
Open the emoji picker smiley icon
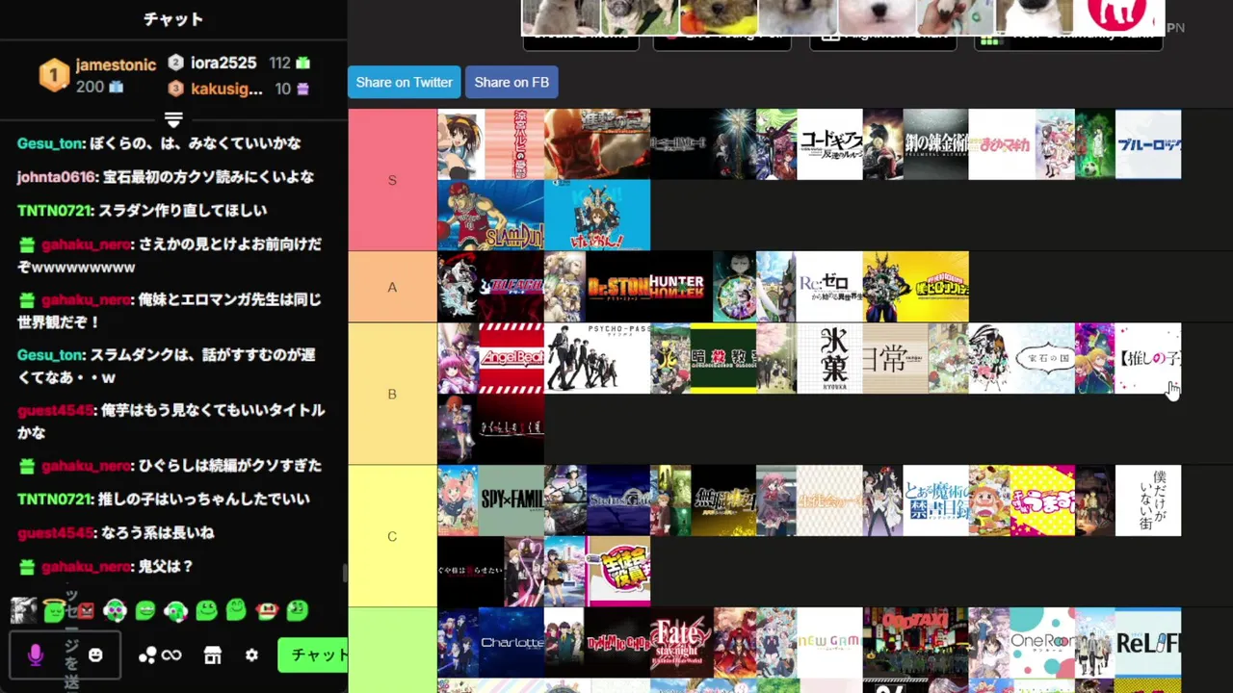click(x=95, y=654)
